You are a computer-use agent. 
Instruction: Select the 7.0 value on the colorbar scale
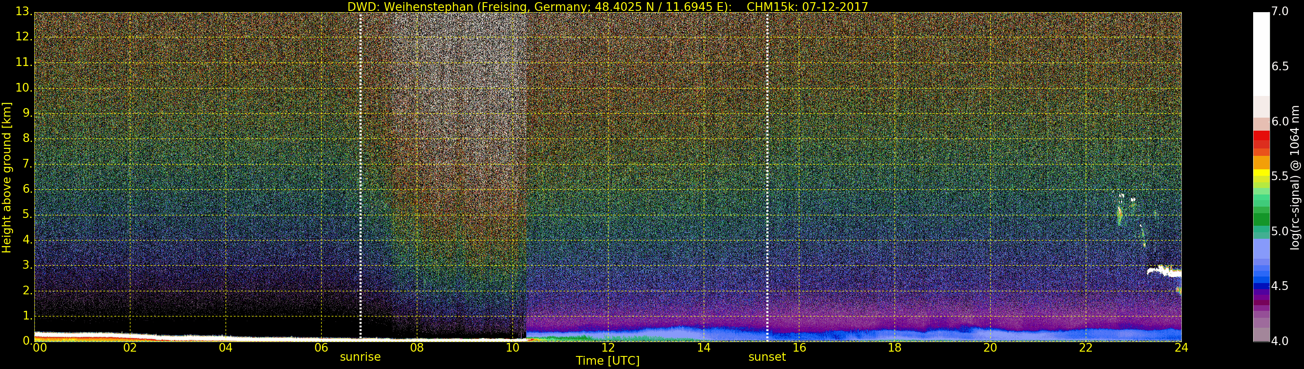pos(1280,11)
